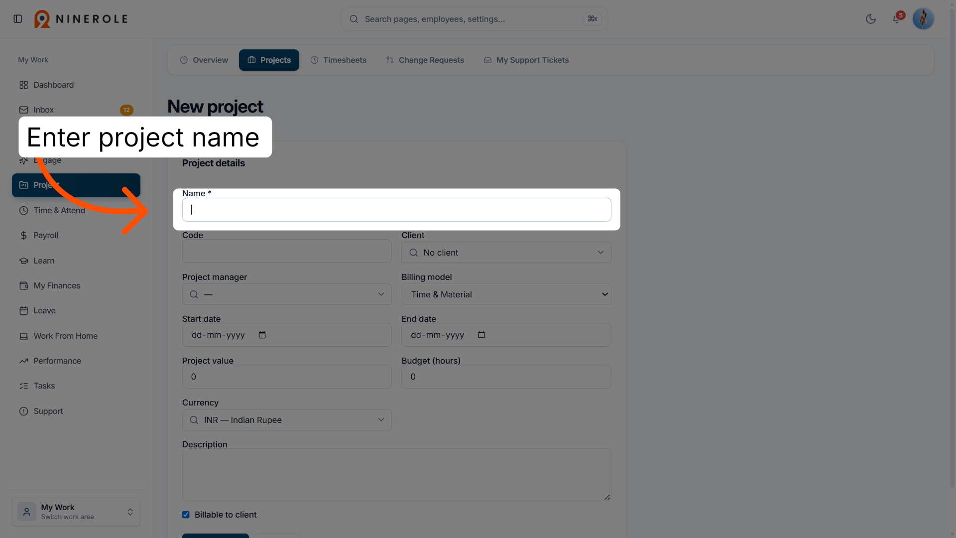Click the Description text area
Viewport: 956px width, 538px height.
397,475
